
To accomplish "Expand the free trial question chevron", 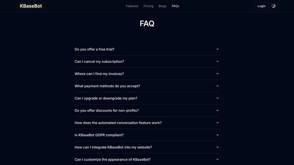I will pos(217,49).
